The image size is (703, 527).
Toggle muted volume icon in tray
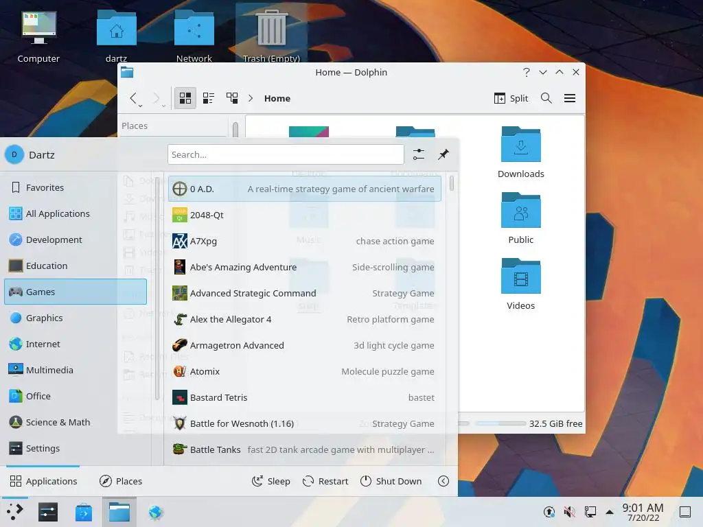[x=569, y=511]
